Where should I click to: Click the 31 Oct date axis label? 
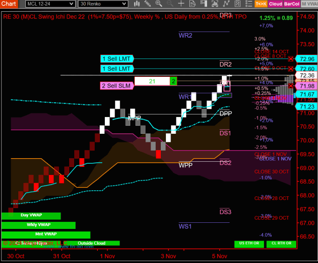(62, 256)
